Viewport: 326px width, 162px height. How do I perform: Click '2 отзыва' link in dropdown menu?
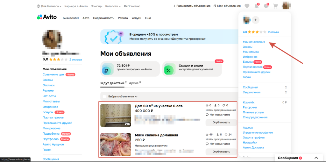[x=273, y=32]
